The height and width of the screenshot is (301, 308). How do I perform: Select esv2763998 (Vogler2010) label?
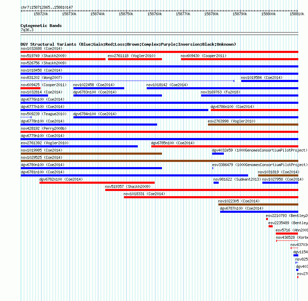(232, 121)
